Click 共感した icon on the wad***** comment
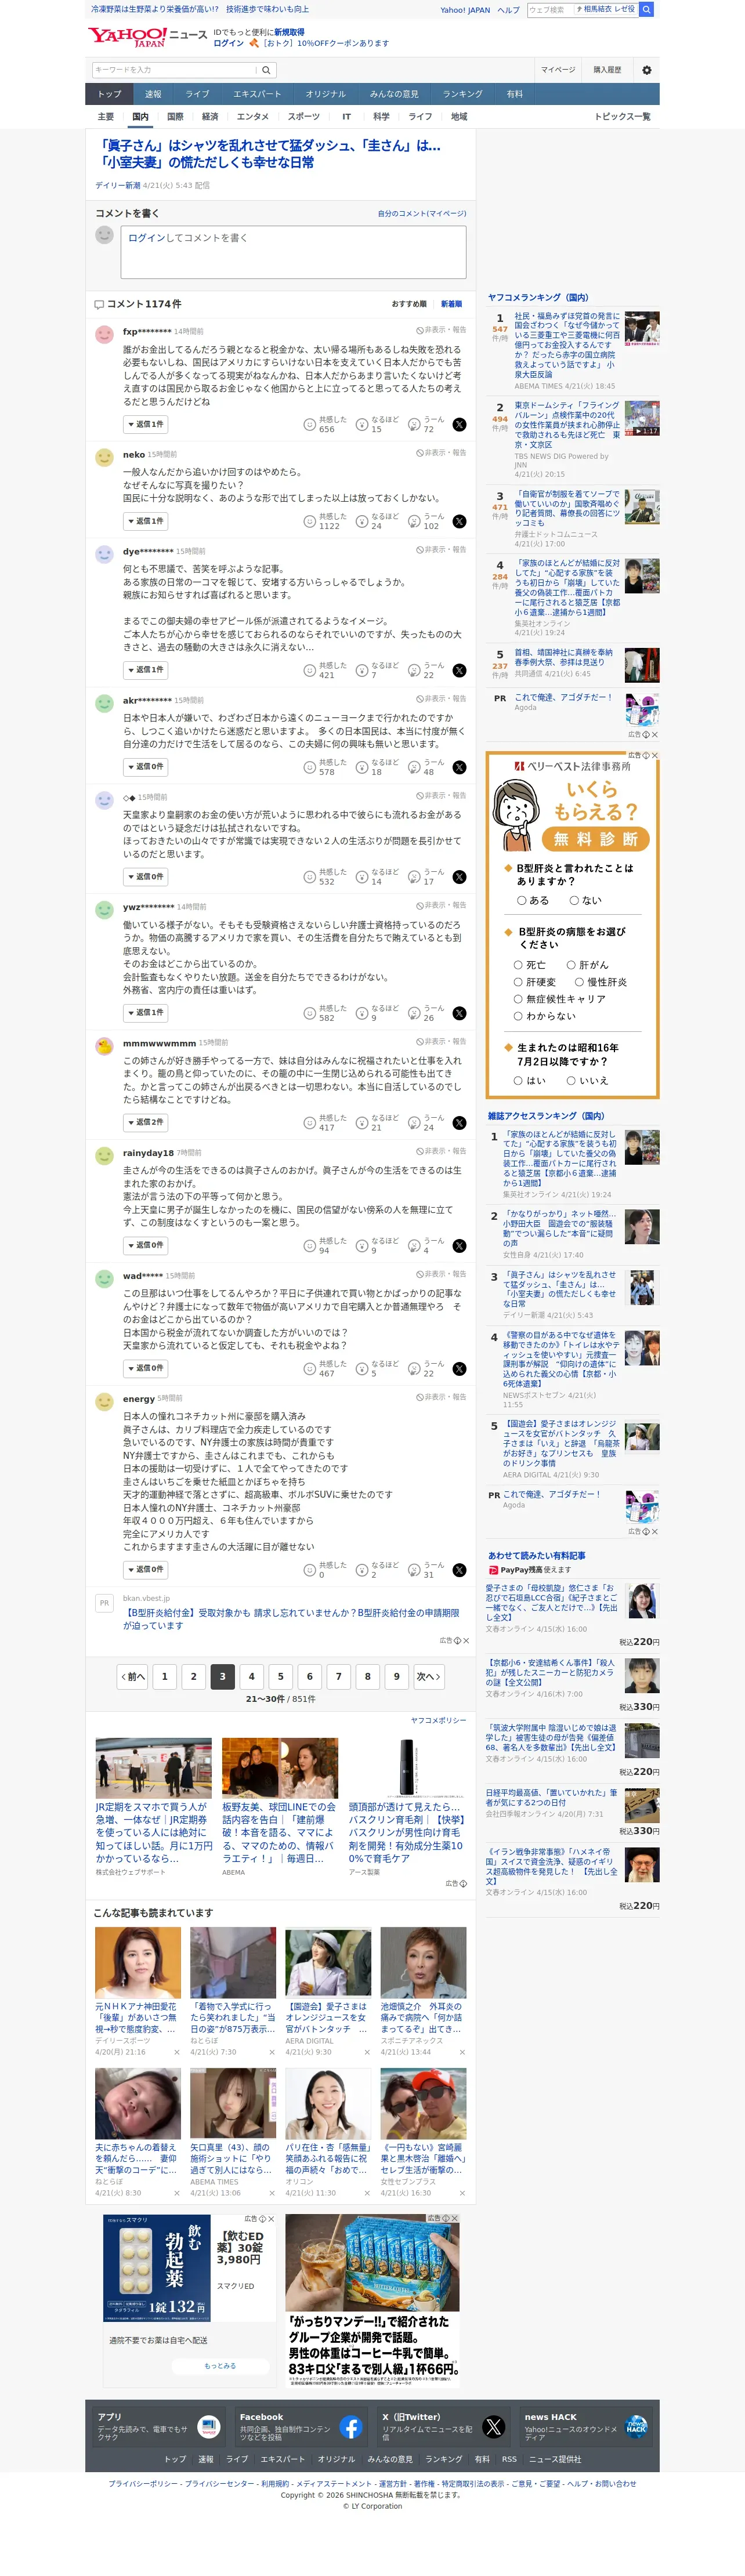The height and width of the screenshot is (2576, 745). pos(310,1370)
